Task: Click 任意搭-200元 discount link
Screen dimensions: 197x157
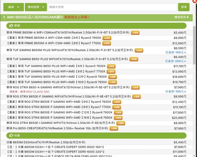Action: [176, 61]
